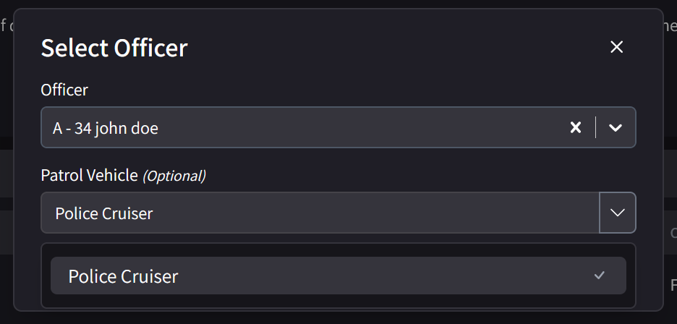
Task: Close the Select Officer dialog
Action: coord(616,48)
